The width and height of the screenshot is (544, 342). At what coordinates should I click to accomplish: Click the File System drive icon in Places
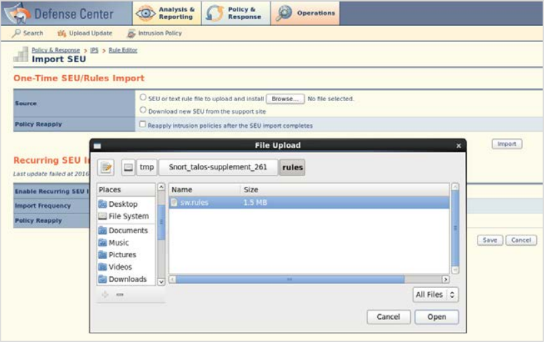point(102,216)
